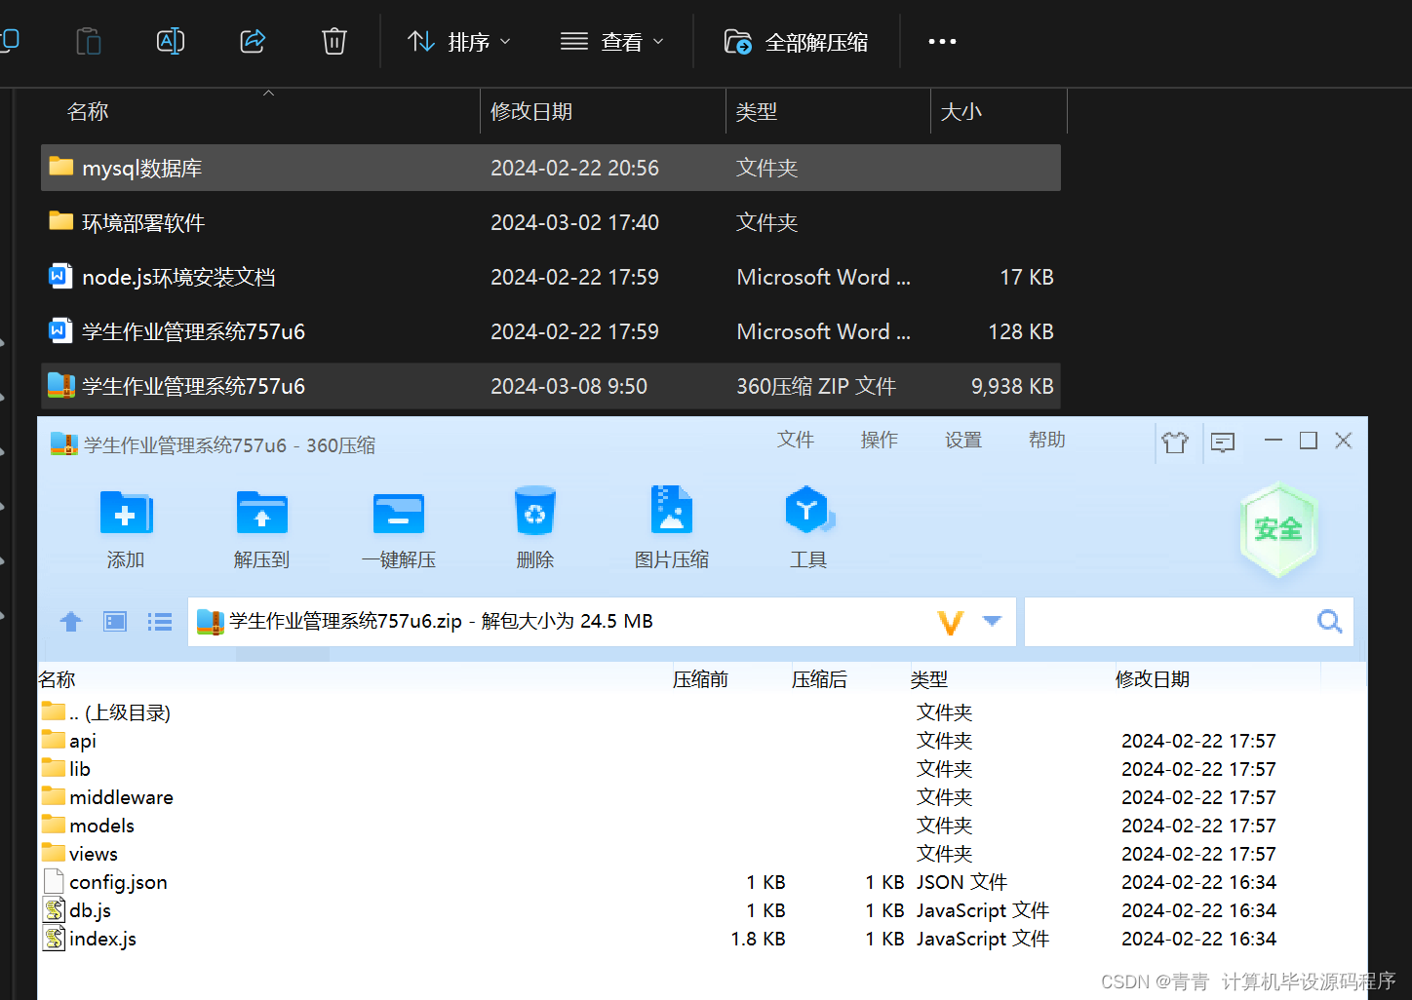Screen dimensions: 1412x1000
Task: Expand the 查看 (View) dropdown
Action: pyautogui.click(x=611, y=41)
